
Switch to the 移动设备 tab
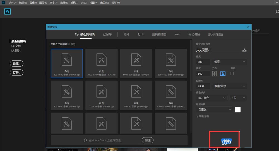(194, 34)
